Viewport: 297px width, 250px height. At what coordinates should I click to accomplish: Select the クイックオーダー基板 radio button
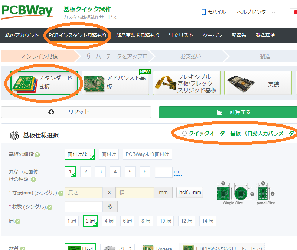(x=185, y=133)
